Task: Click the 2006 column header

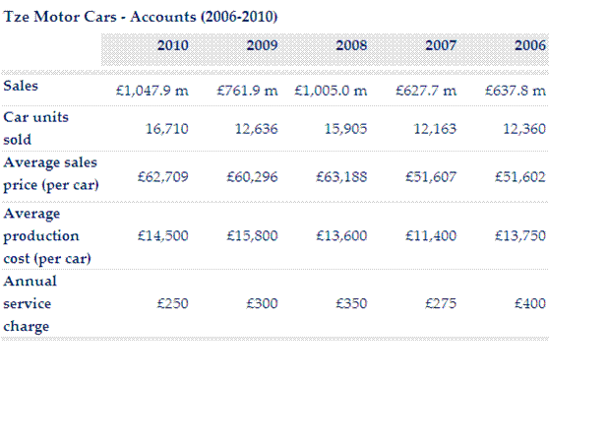Action: tap(529, 46)
